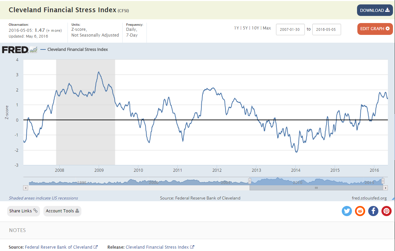Click the Reddit share icon
Screen dimensions: 395x251
(x=360, y=211)
